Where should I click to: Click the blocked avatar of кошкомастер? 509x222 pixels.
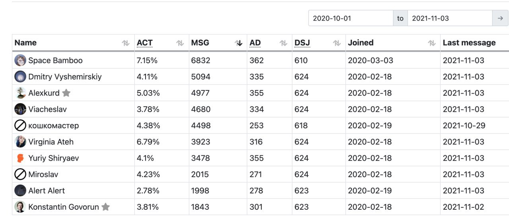pyautogui.click(x=20, y=125)
